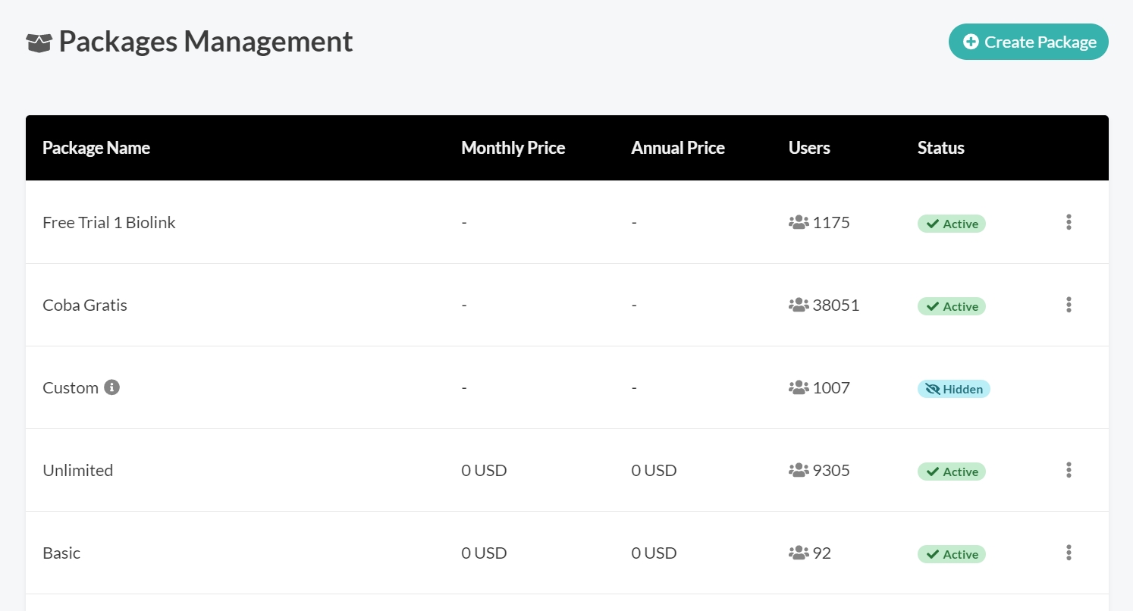Open the Basic package kebab menu
The width and height of the screenshot is (1133, 611).
[1069, 553]
